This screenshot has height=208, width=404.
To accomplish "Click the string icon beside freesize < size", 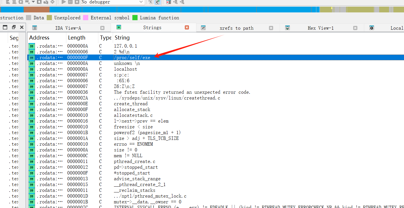I will pyautogui.click(x=31, y=127).
